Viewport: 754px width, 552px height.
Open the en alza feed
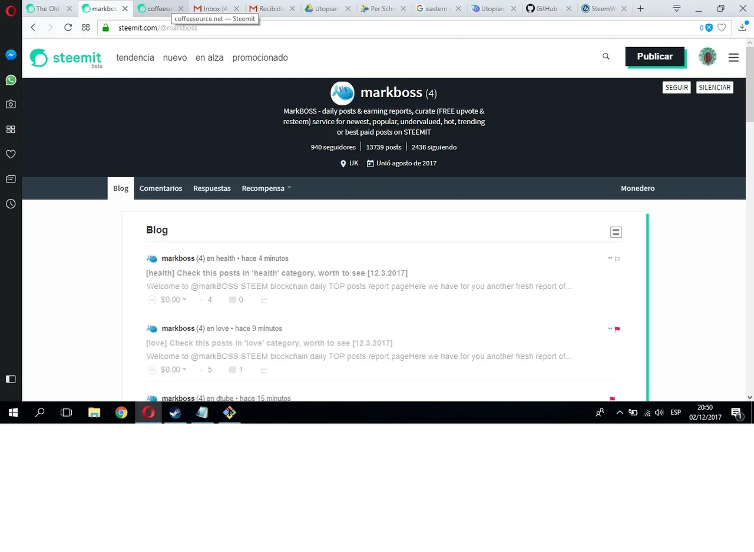click(210, 58)
